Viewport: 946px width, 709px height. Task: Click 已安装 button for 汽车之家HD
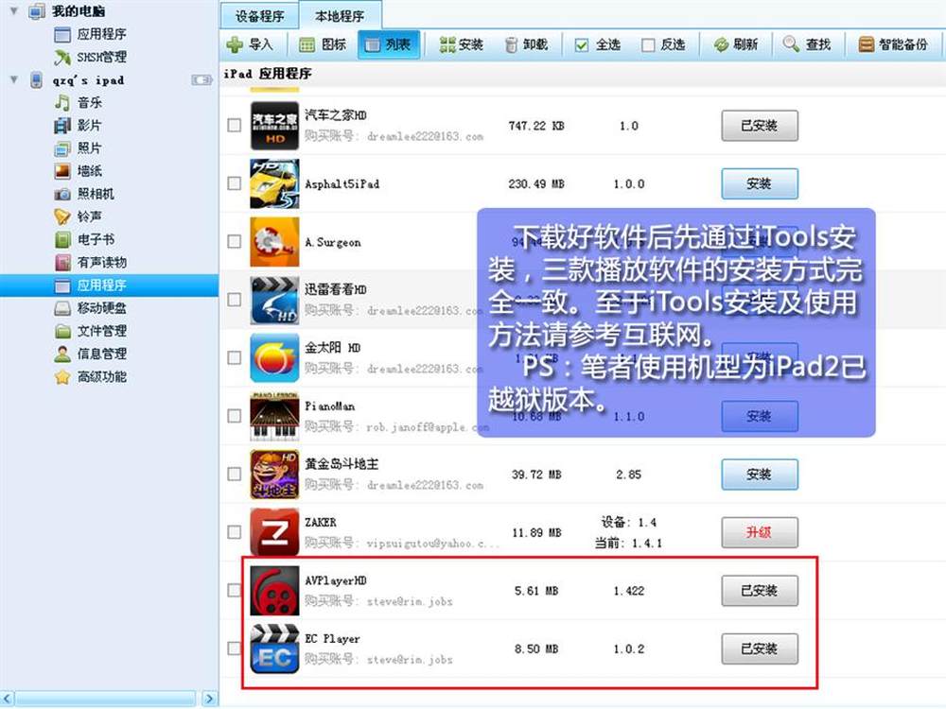[x=760, y=126]
